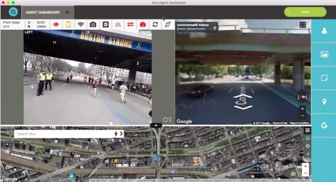Click the red swap arrows icon
The image size is (336, 182).
click(x=130, y=24)
